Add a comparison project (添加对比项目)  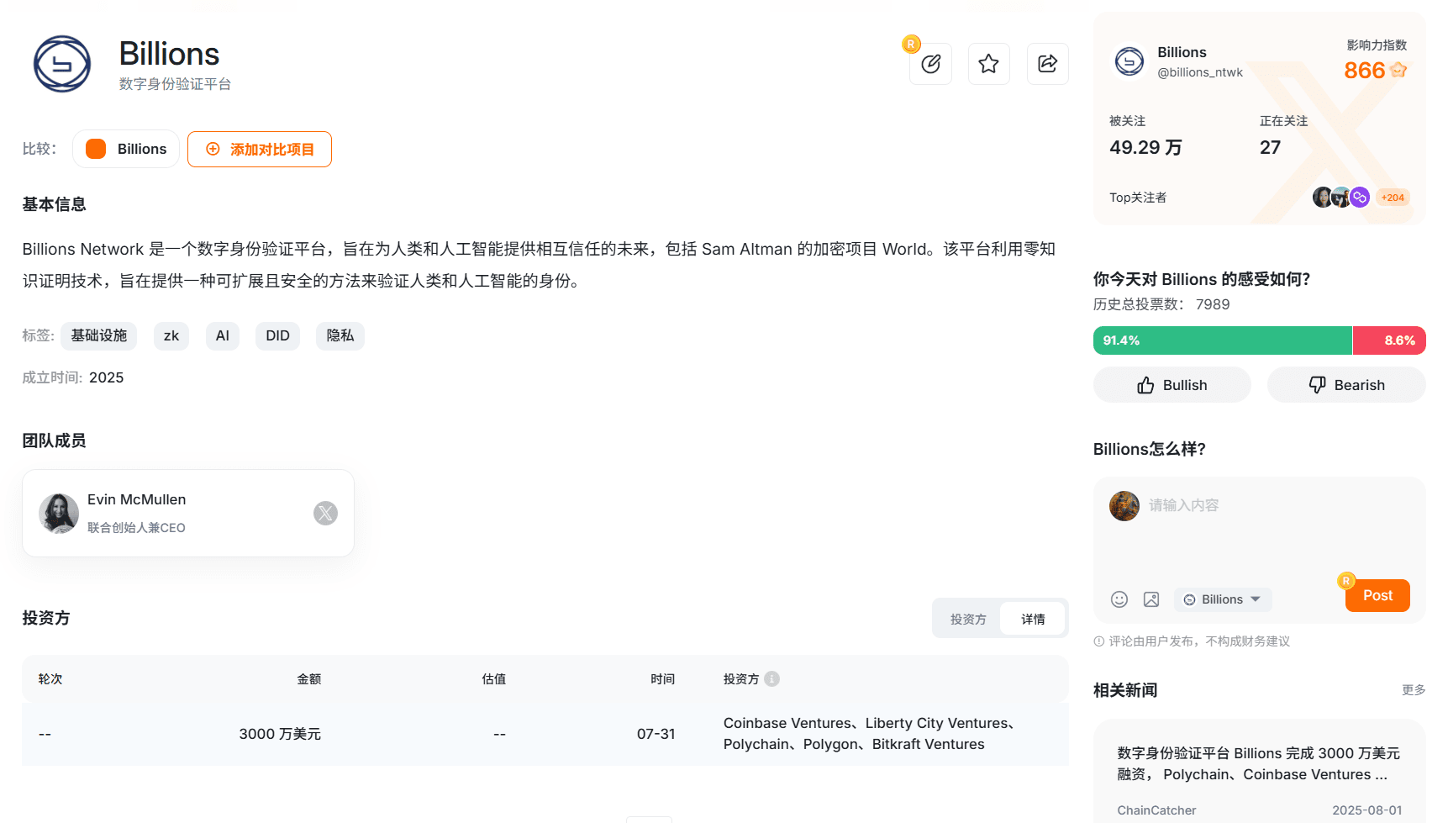(x=260, y=149)
